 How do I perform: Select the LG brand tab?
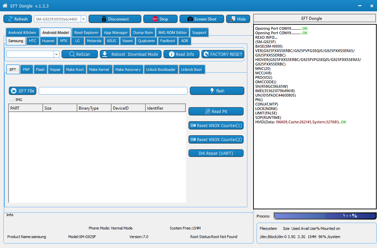click(x=77, y=41)
